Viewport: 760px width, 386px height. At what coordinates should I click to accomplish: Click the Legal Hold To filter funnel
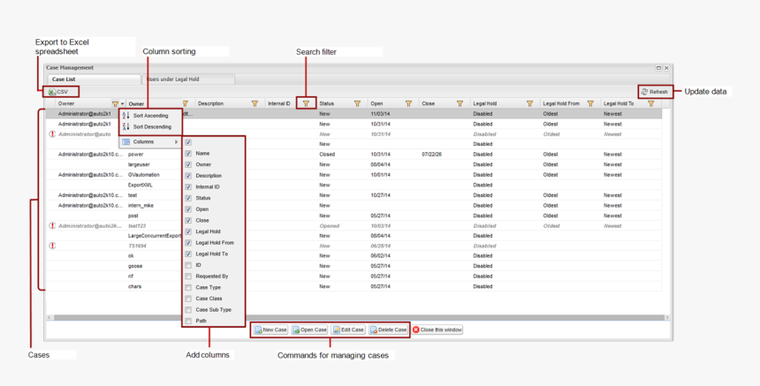point(651,103)
